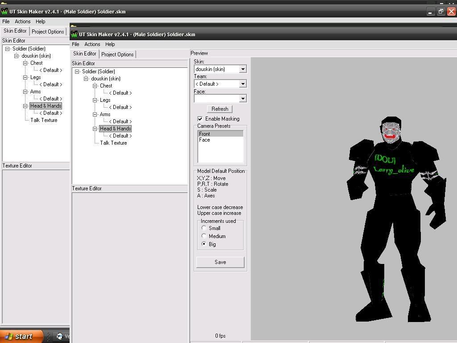Select < Default > under Arms in front window
The image size is (457, 343).
(x=120, y=121)
